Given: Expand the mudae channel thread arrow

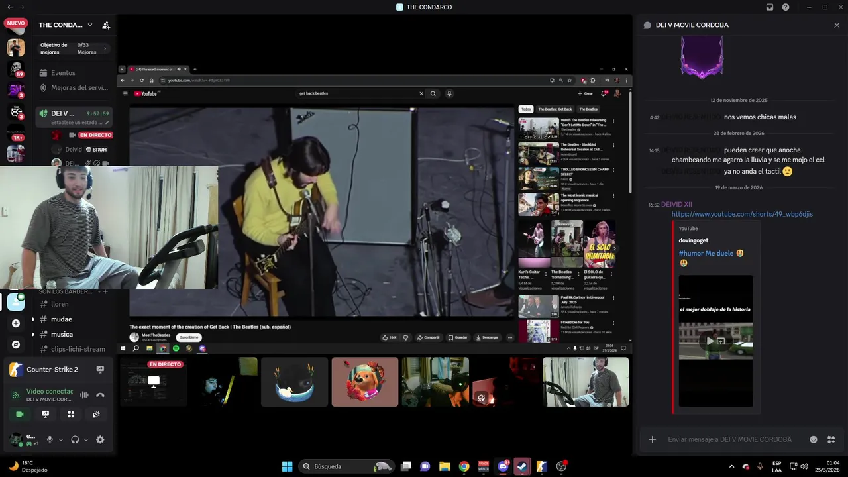Looking at the screenshot, I should [32, 319].
